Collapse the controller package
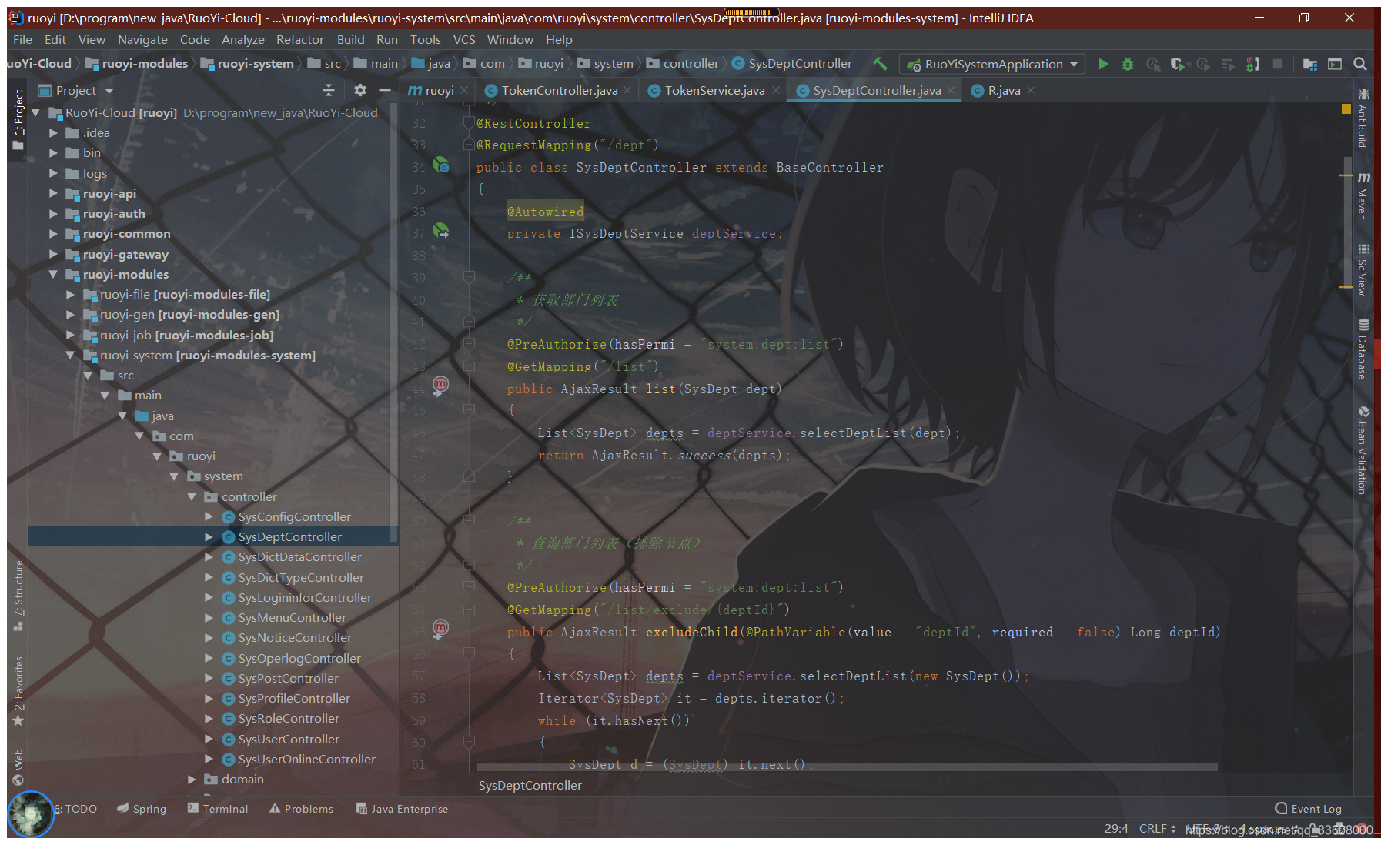 (x=192, y=496)
